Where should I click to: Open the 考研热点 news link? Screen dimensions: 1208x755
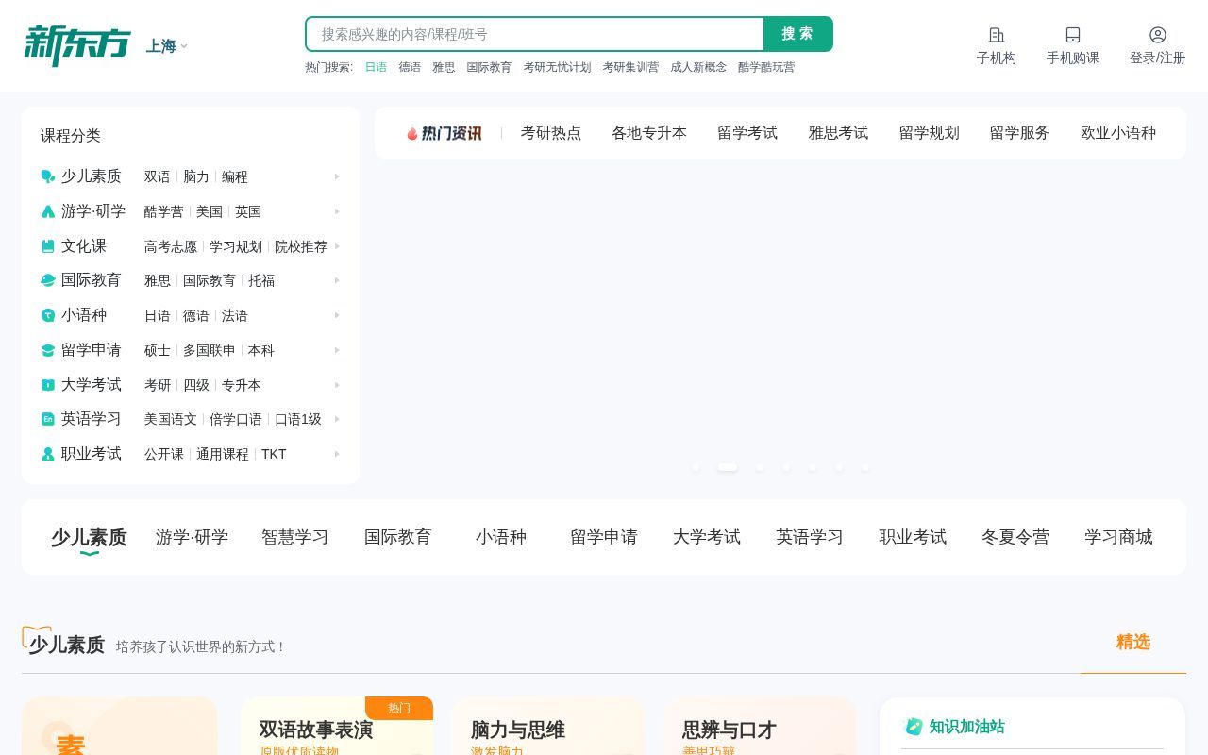(x=551, y=133)
